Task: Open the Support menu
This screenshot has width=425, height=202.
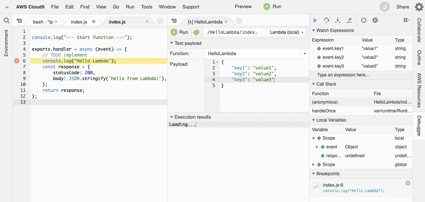Action: 191,7
